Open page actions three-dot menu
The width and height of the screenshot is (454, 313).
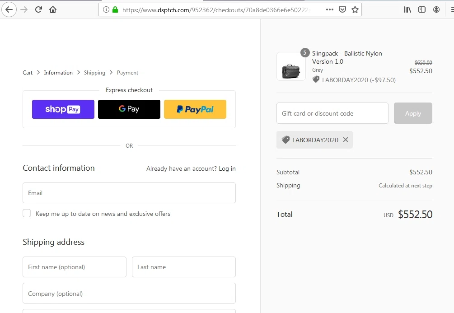pyautogui.click(x=329, y=9)
